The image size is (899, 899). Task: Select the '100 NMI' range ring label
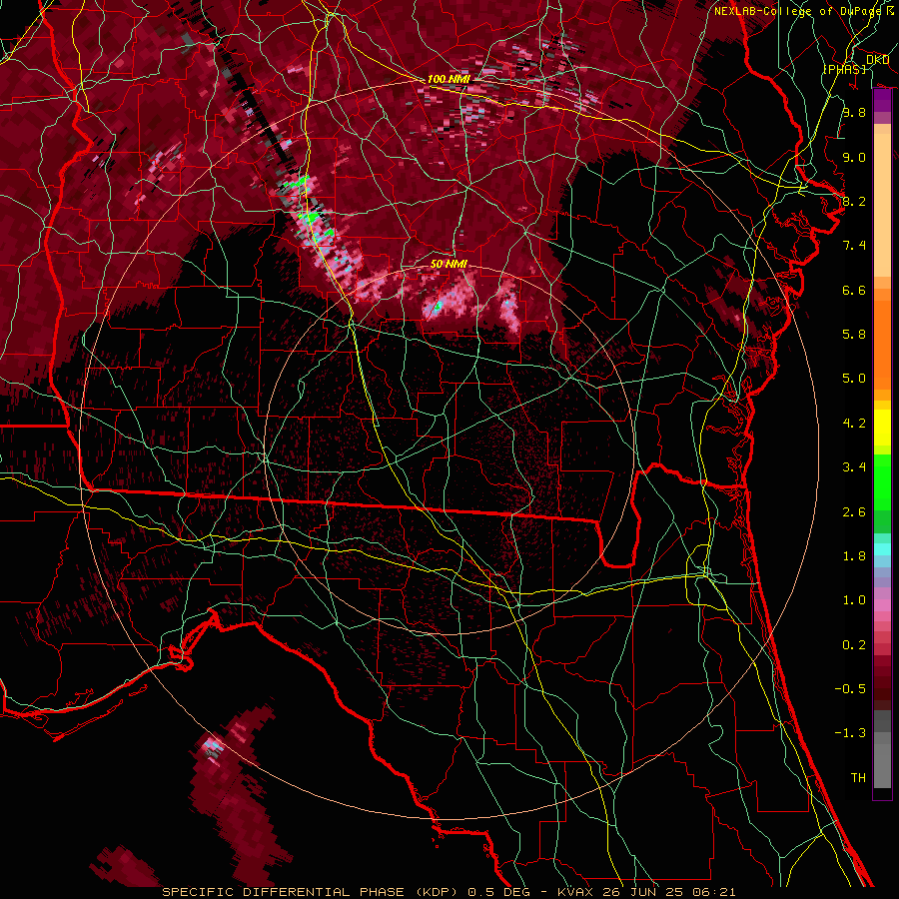pos(449,79)
